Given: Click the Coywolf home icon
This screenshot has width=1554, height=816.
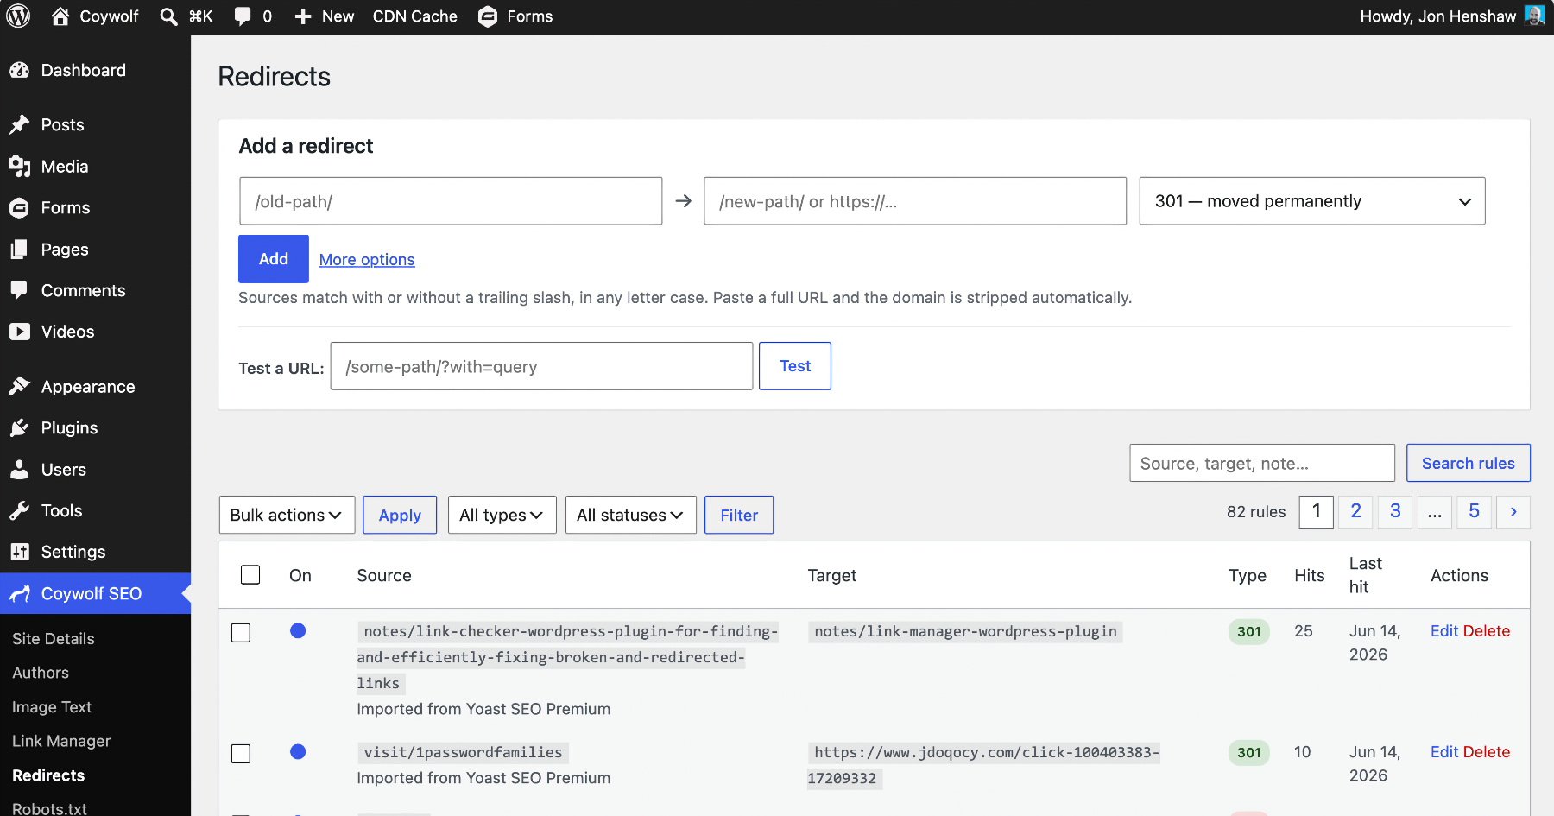Looking at the screenshot, I should (x=60, y=16).
